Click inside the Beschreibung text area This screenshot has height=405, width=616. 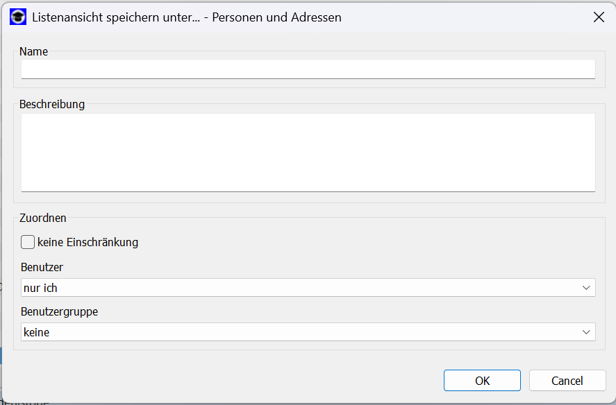pos(308,153)
